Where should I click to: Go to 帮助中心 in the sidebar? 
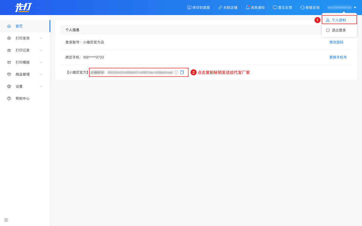point(22,98)
